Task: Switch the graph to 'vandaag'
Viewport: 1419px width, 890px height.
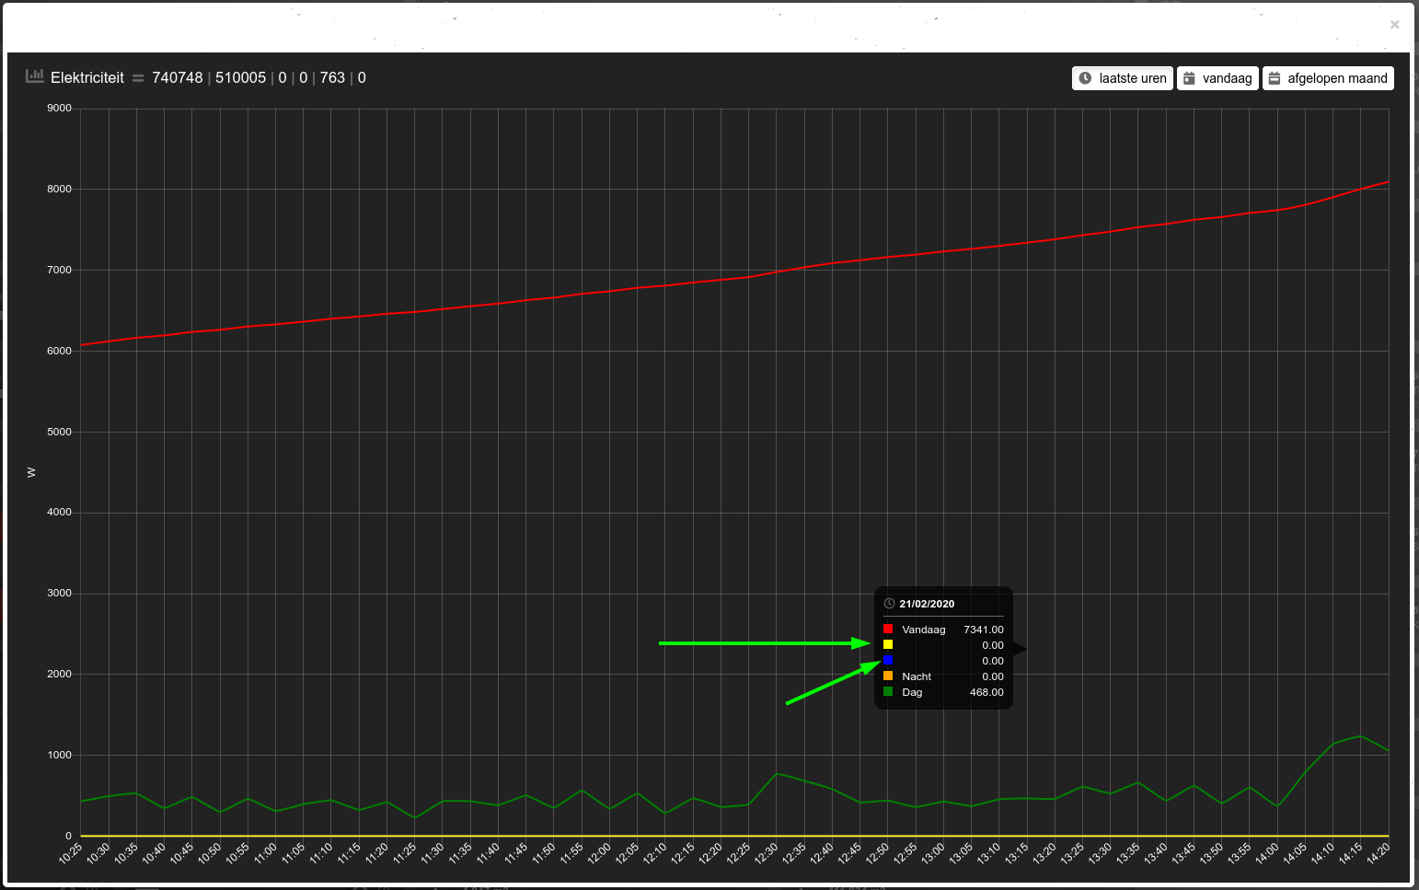Action: (1217, 78)
